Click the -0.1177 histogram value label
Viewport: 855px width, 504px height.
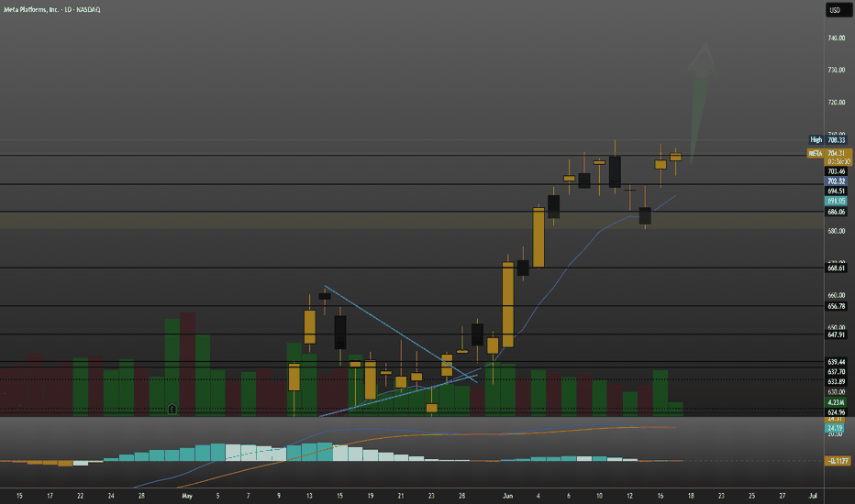(x=838, y=461)
